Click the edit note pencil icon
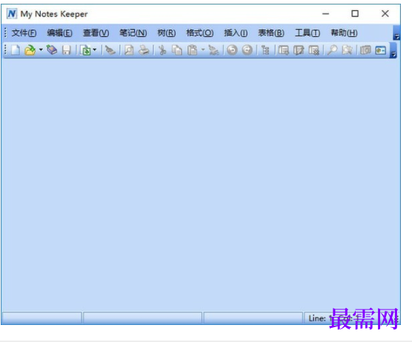 (x=299, y=50)
